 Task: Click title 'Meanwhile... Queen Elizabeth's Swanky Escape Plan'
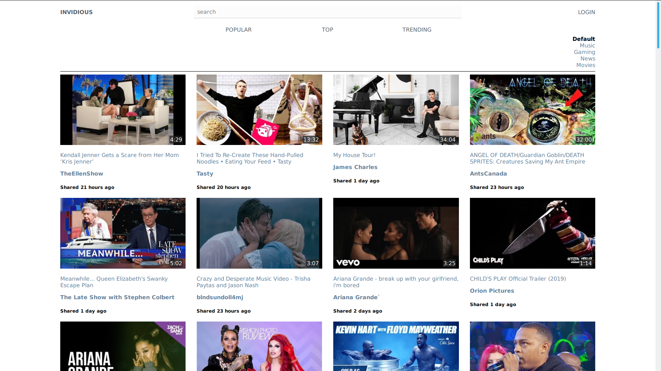(114, 282)
